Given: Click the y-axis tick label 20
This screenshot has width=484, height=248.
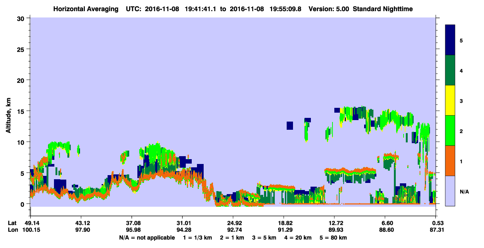Looking at the screenshot, I should 22,80.
